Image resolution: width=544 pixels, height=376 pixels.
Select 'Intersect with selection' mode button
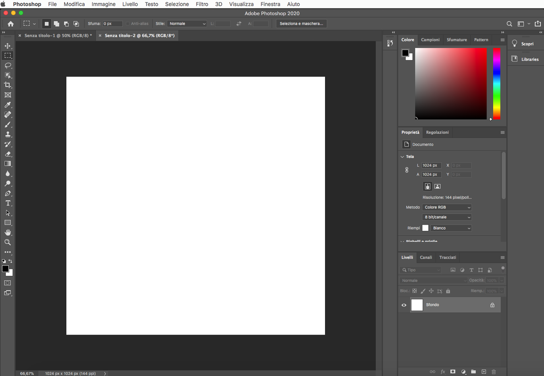[x=76, y=23]
